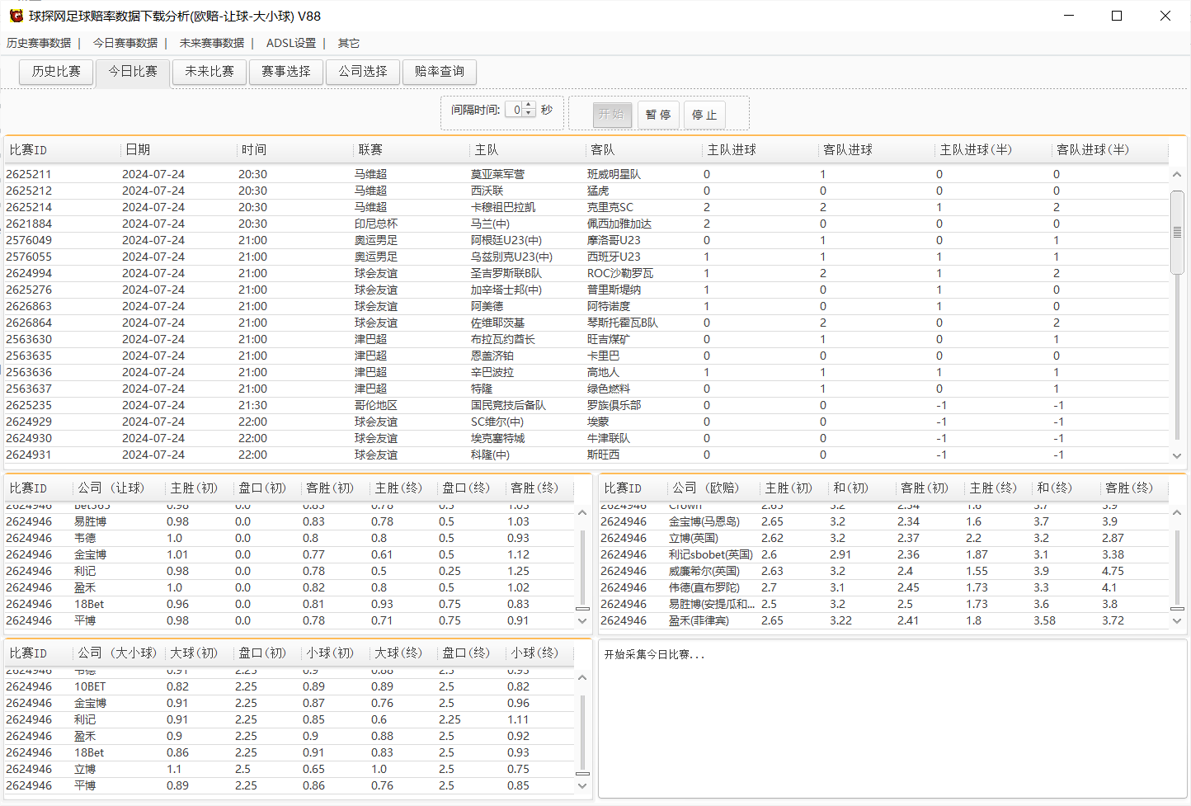
Task: Click the 客队 column header
Action: pyautogui.click(x=644, y=150)
